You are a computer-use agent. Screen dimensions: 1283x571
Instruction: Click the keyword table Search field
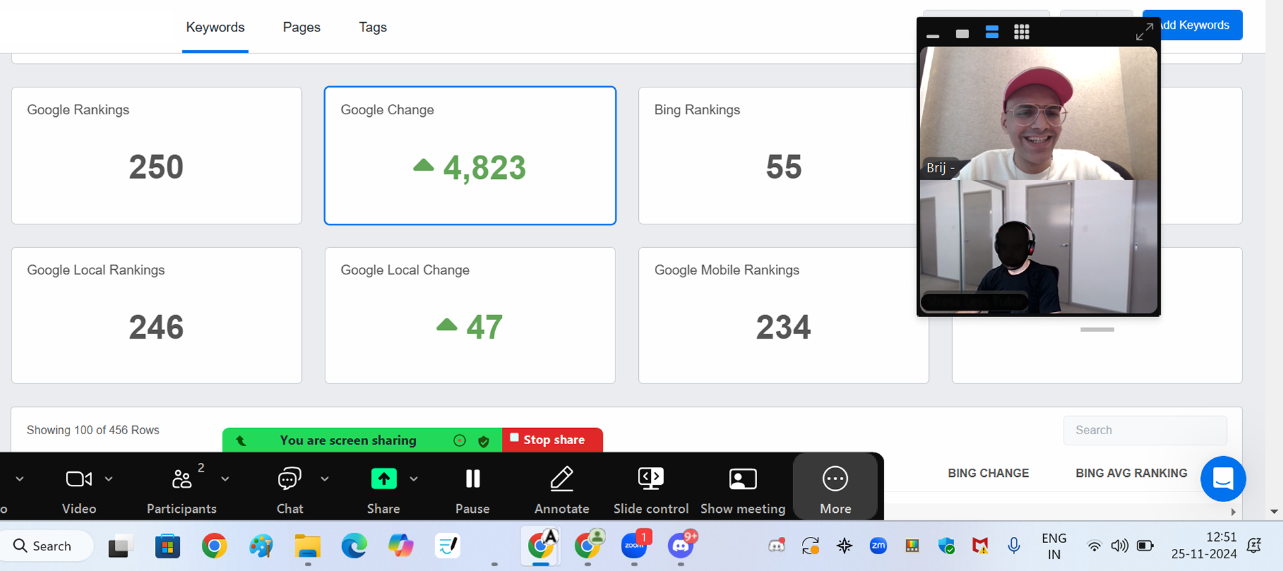[x=1145, y=431]
